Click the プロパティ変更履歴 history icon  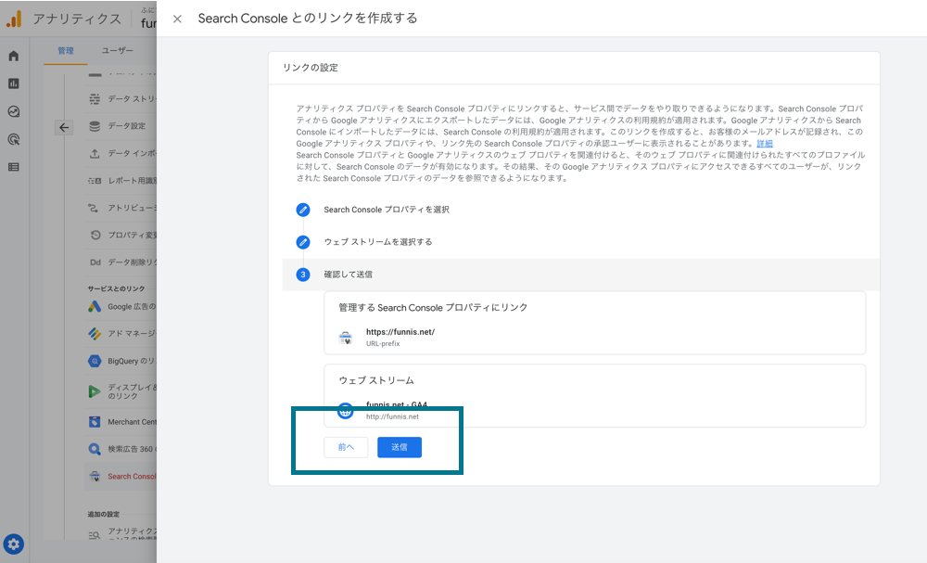pyautogui.click(x=95, y=236)
